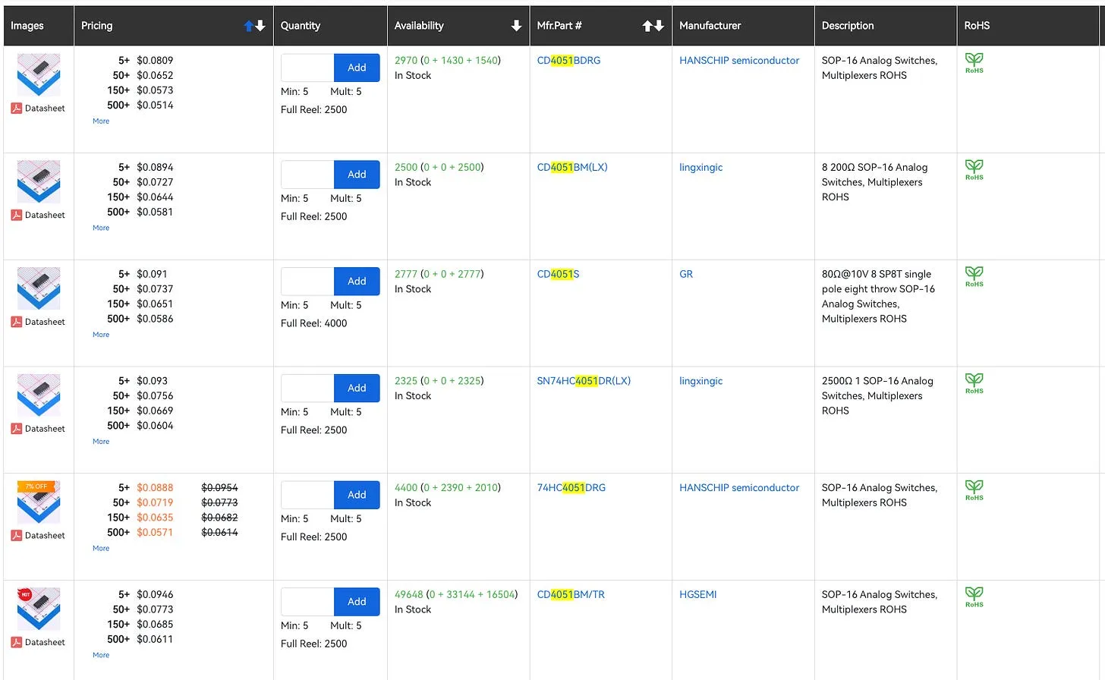Expand More pricing for CD4051BDRG
Viewport: 1105px width, 680px height.
[x=101, y=121]
